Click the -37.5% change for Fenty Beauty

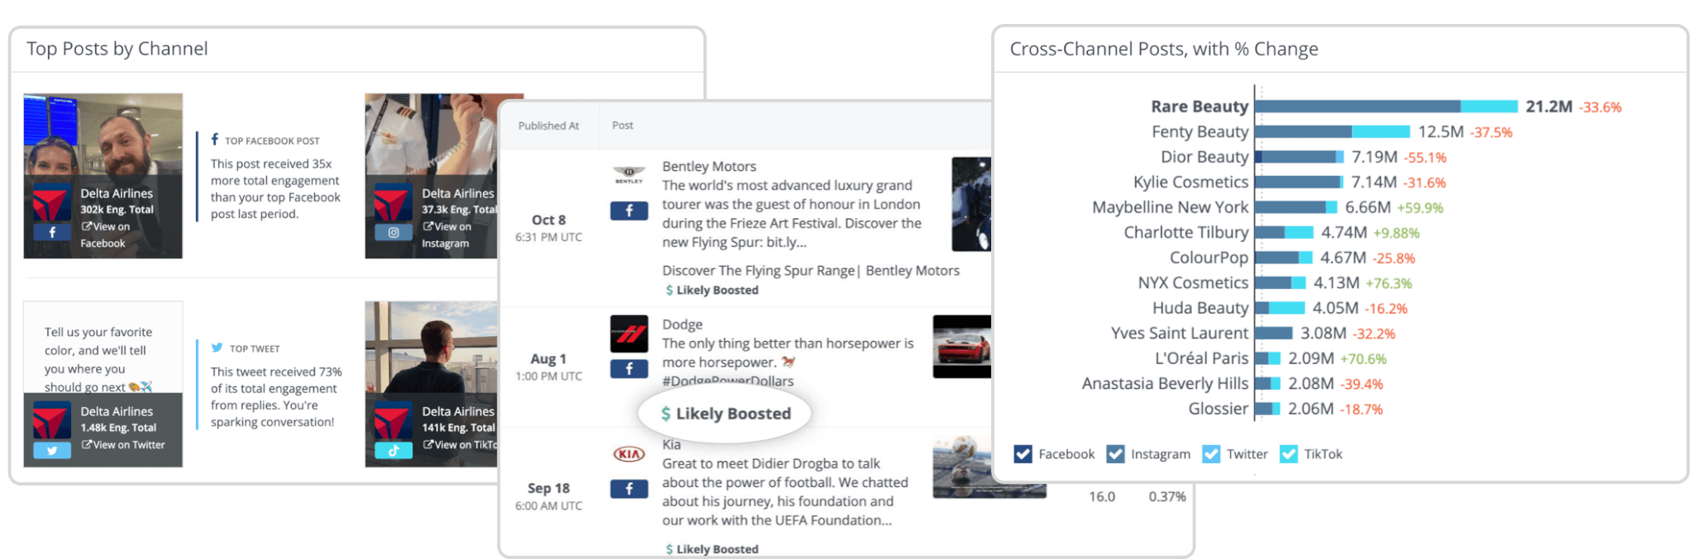[1491, 132]
